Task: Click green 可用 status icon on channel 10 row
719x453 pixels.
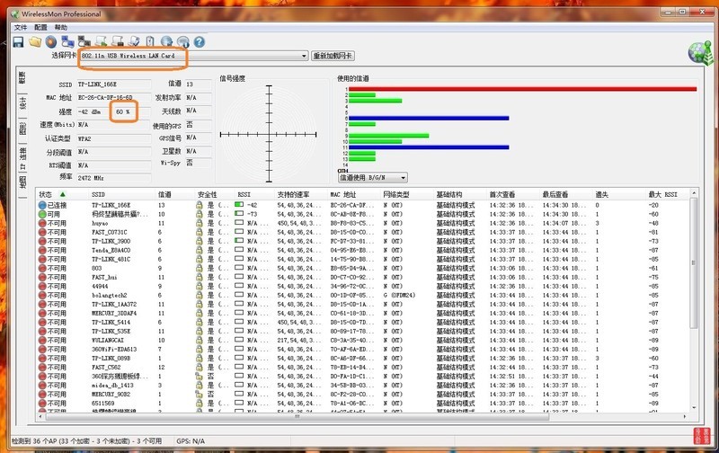Action: tap(42, 215)
